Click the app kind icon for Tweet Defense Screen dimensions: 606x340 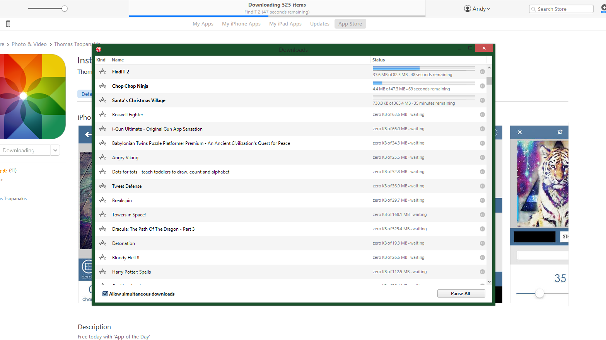[102, 186]
